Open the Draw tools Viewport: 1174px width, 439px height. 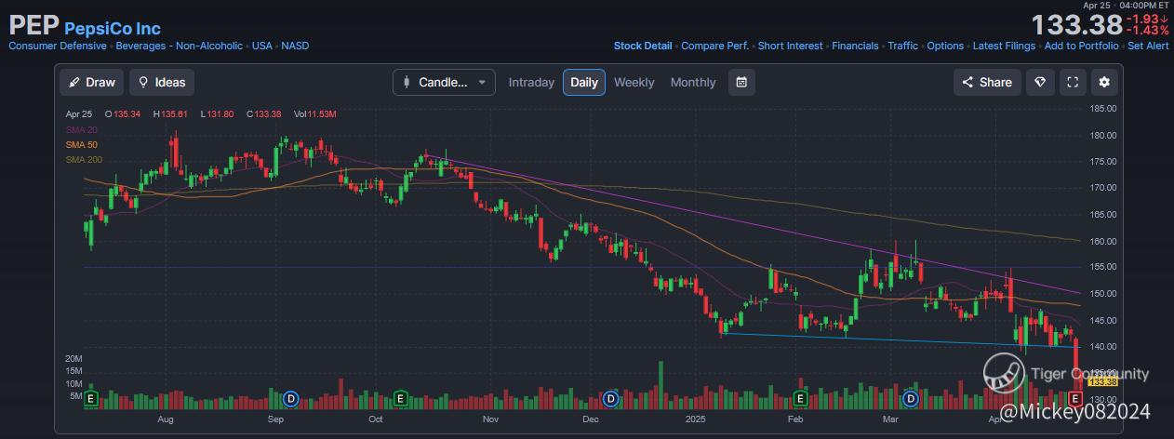tap(91, 82)
